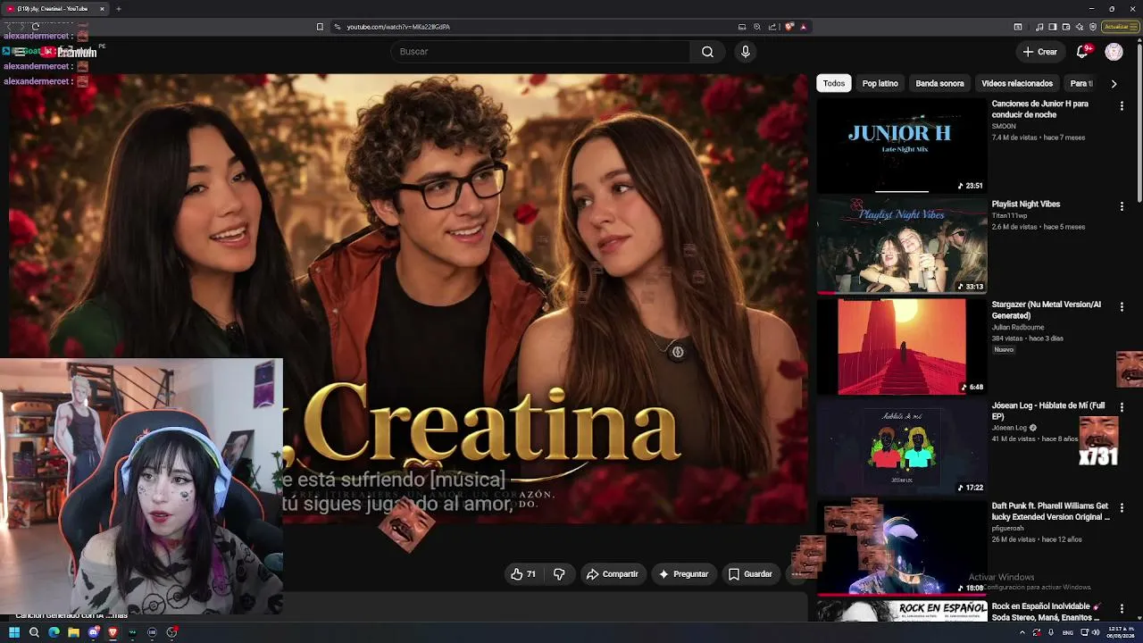Screen dimensions: 1143x643
Task: Select the Banda sonora filter chip
Action: click(x=939, y=83)
